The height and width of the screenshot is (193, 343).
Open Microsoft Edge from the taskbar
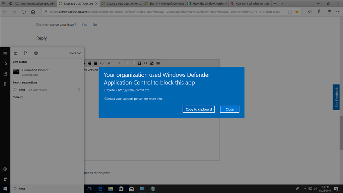coord(100,189)
